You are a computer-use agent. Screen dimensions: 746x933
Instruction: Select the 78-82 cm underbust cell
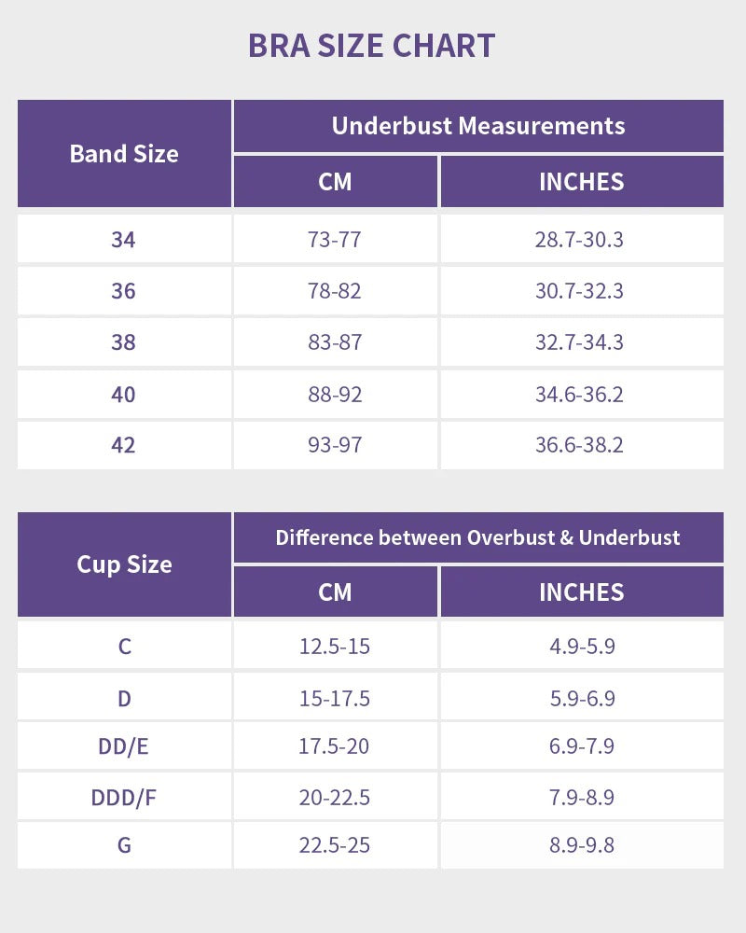tap(335, 291)
